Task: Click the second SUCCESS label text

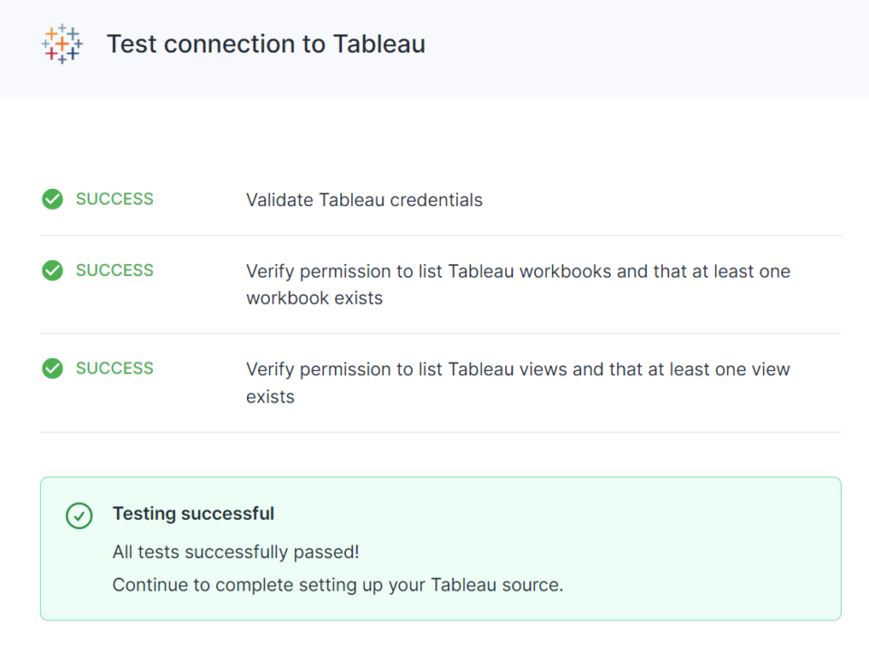Action: click(x=115, y=269)
